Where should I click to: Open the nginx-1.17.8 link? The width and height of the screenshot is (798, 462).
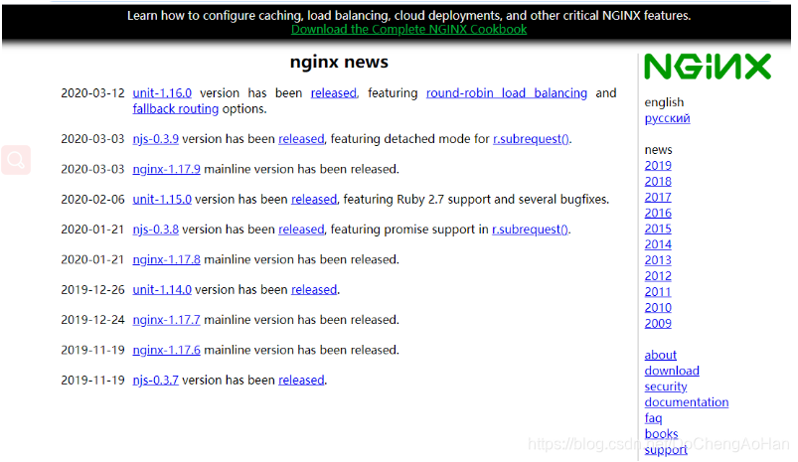[x=166, y=259]
